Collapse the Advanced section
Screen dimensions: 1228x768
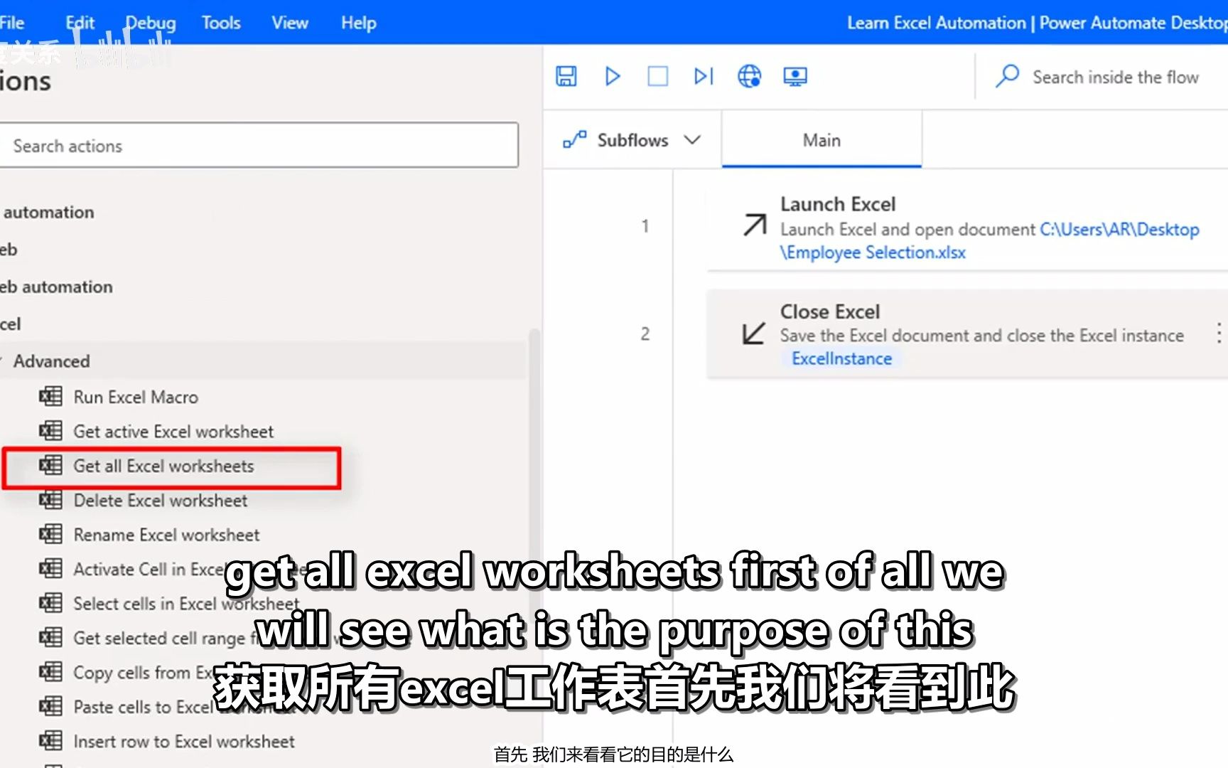[53, 361]
